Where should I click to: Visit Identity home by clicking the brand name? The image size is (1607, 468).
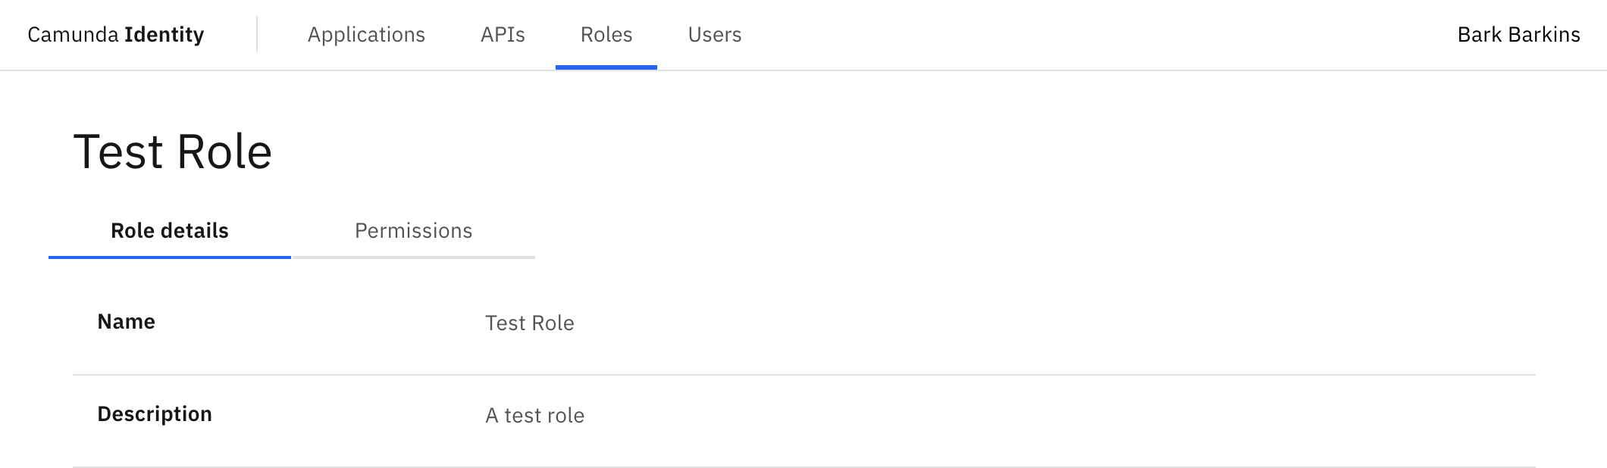(115, 35)
